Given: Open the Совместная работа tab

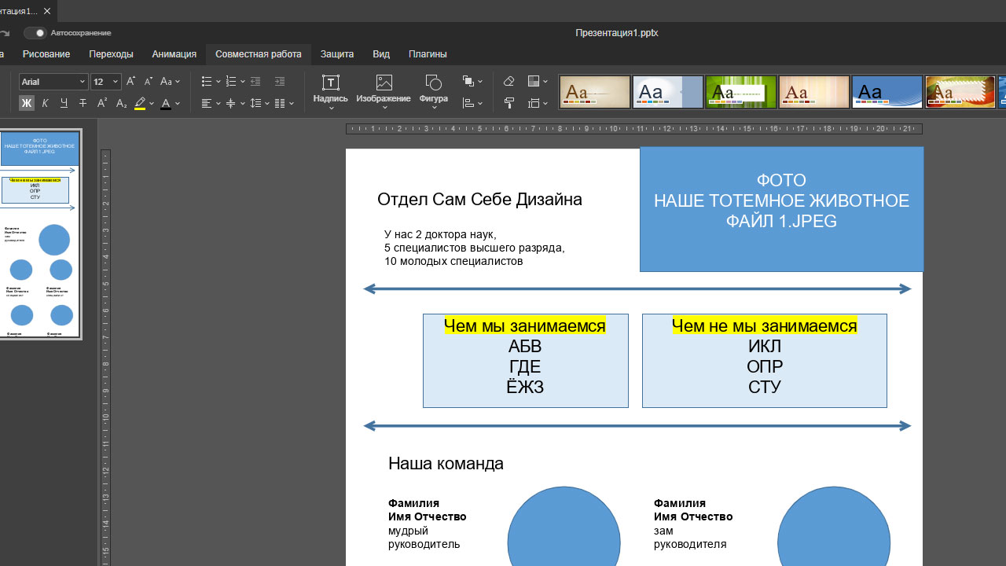Looking at the screenshot, I should 259,54.
